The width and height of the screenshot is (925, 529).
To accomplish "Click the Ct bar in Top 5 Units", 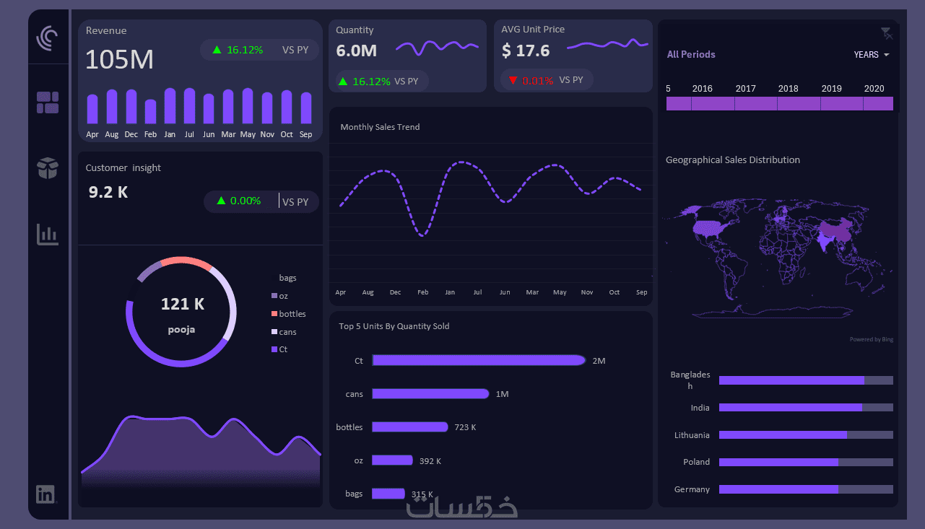I will (479, 360).
